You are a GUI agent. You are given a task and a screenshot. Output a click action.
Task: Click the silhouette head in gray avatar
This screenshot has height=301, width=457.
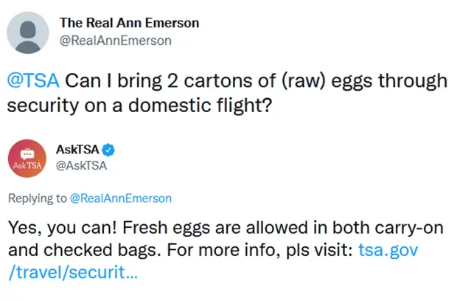(28, 30)
